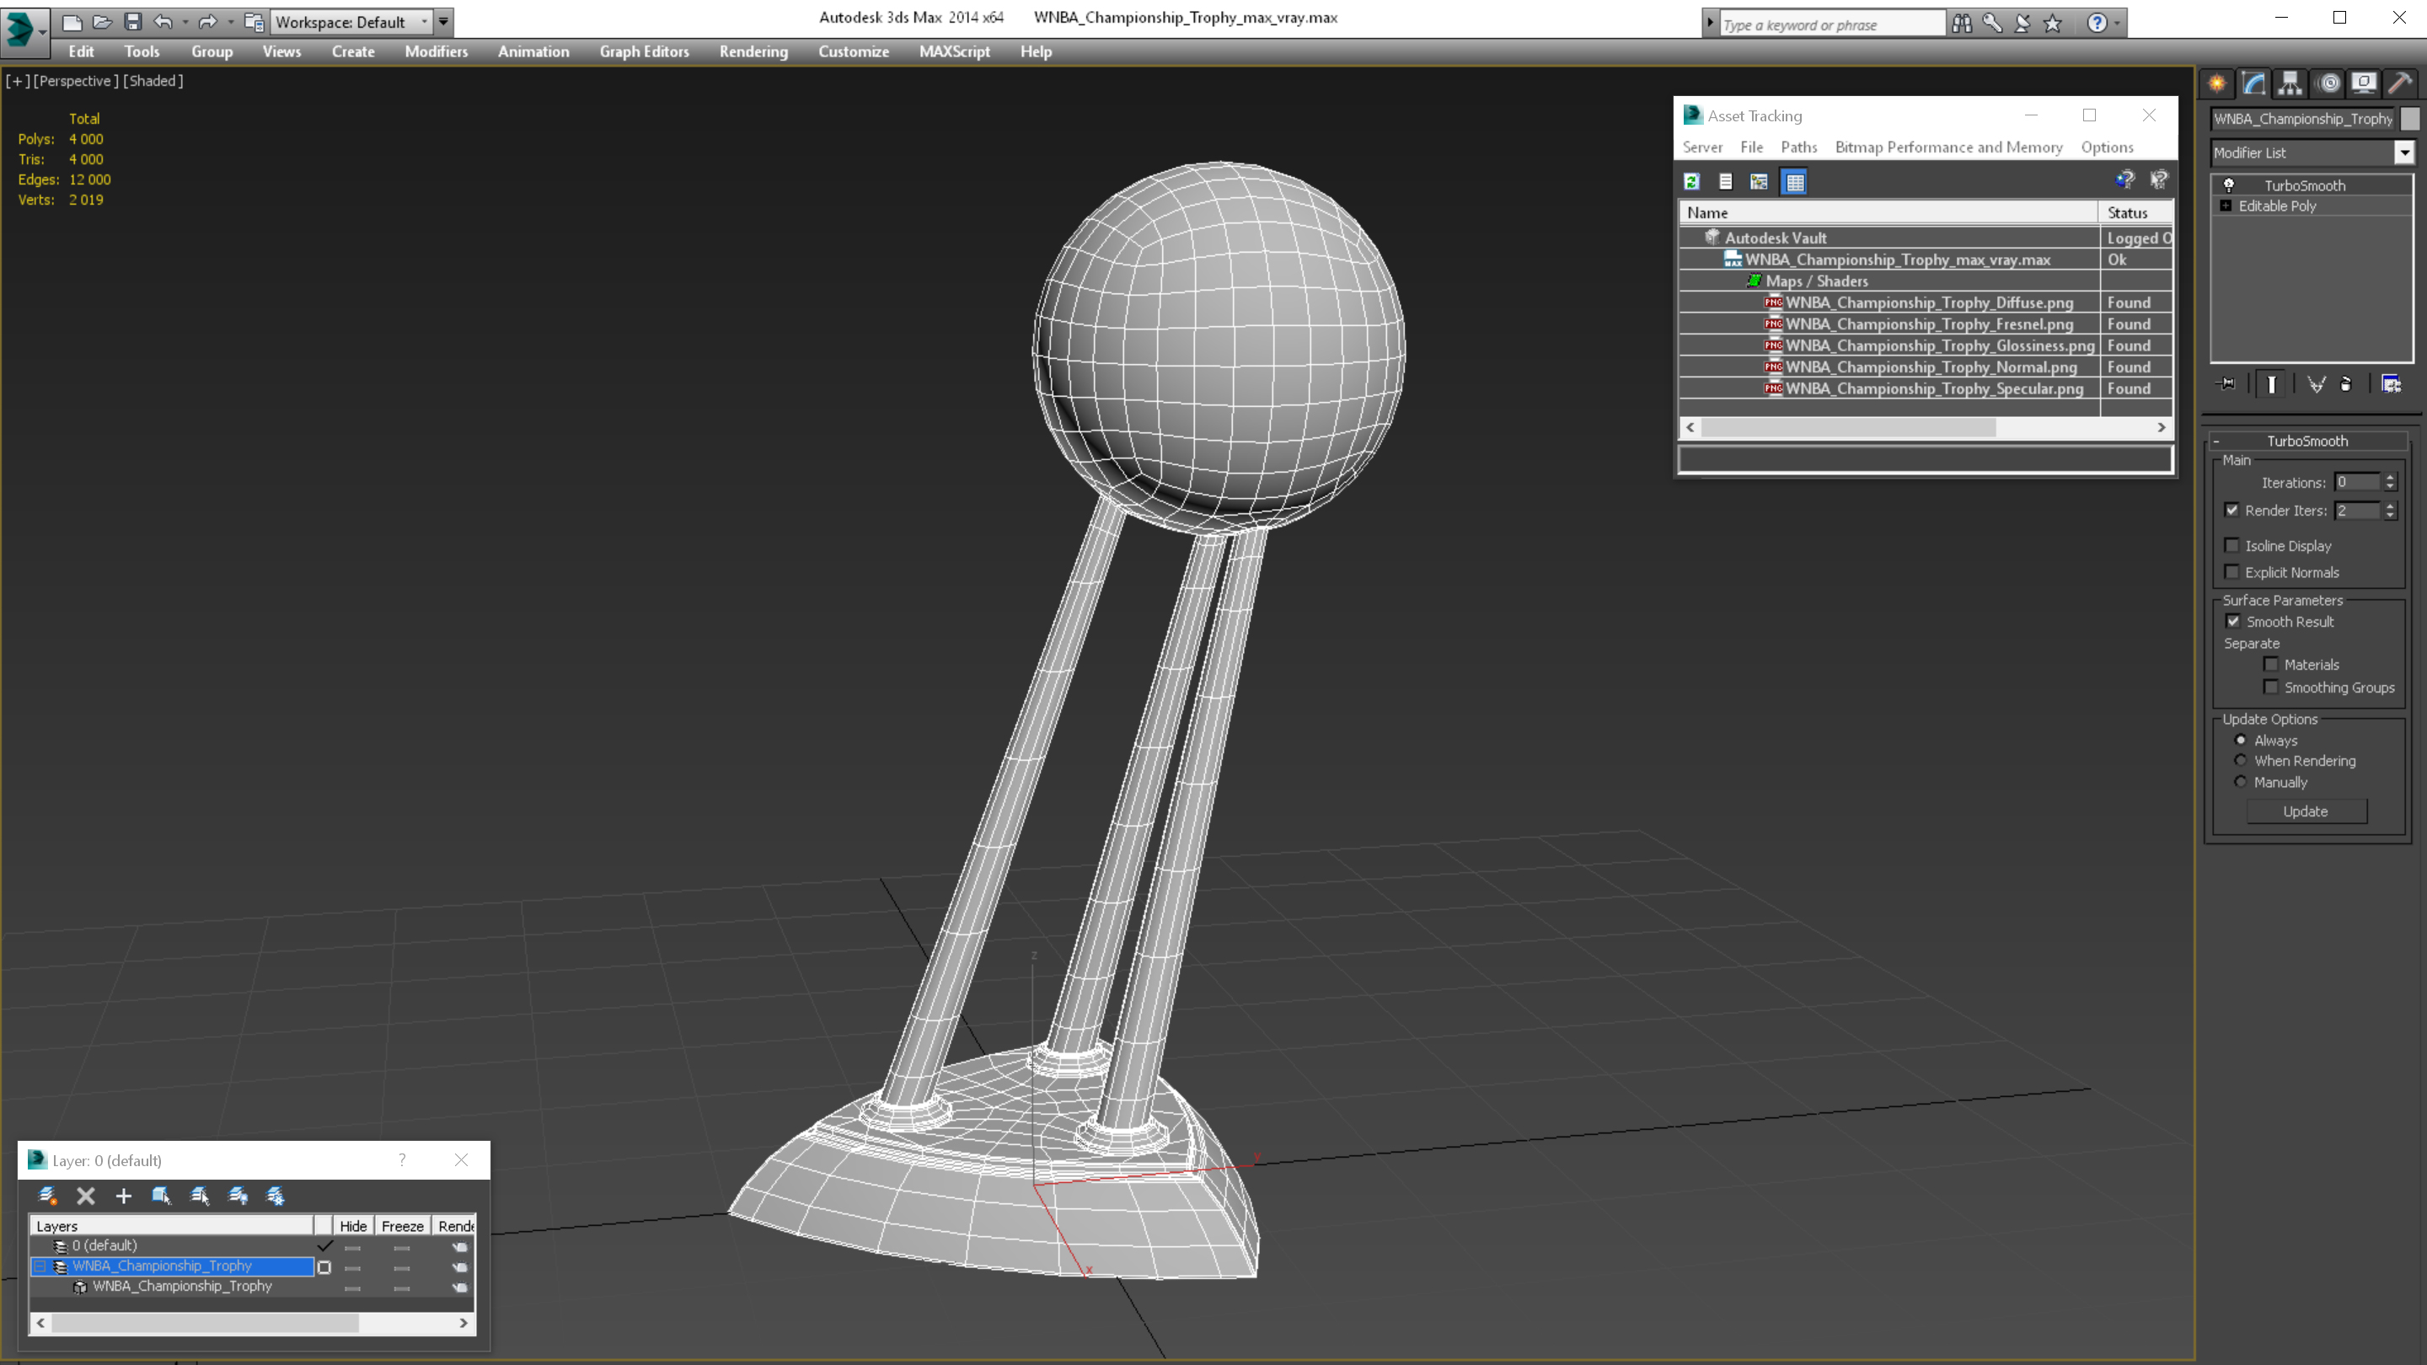Viewport: 2427px width, 1365px height.
Task: Open the Rendering menu
Action: point(753,51)
